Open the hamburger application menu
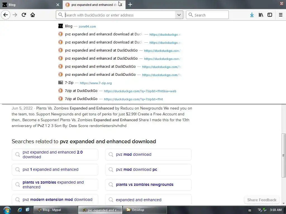 point(281,15)
